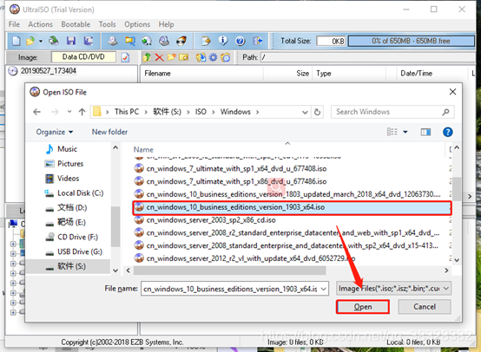Image resolution: width=481 pixels, height=352 pixels.
Task: Click the blue Info toolbar icon
Action: coord(223,41)
